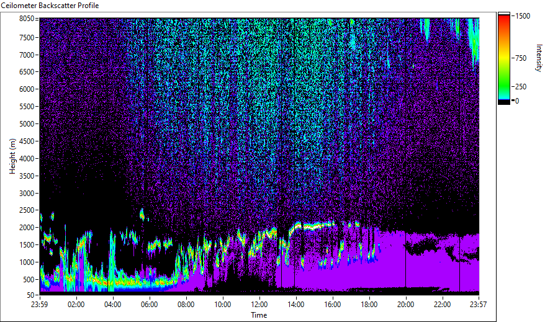Click the 16:00 time axis label
Screen dimensions: 545x322
tap(333, 305)
